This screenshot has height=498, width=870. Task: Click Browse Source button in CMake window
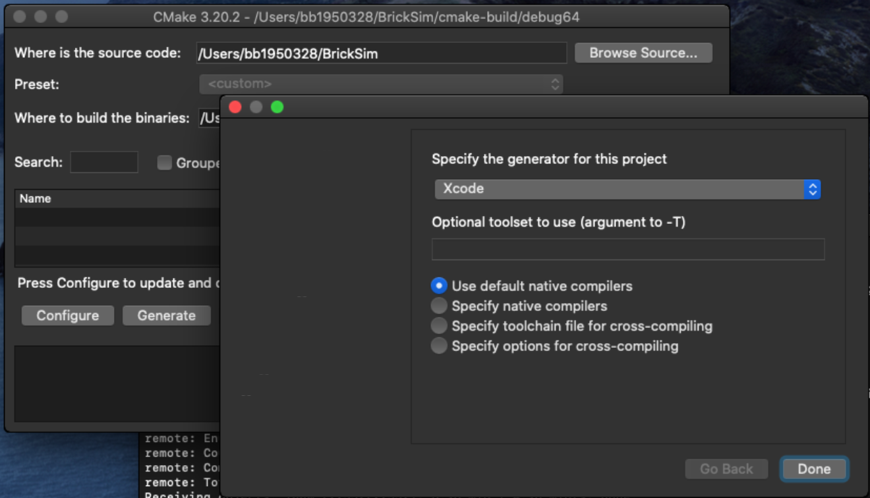point(643,53)
